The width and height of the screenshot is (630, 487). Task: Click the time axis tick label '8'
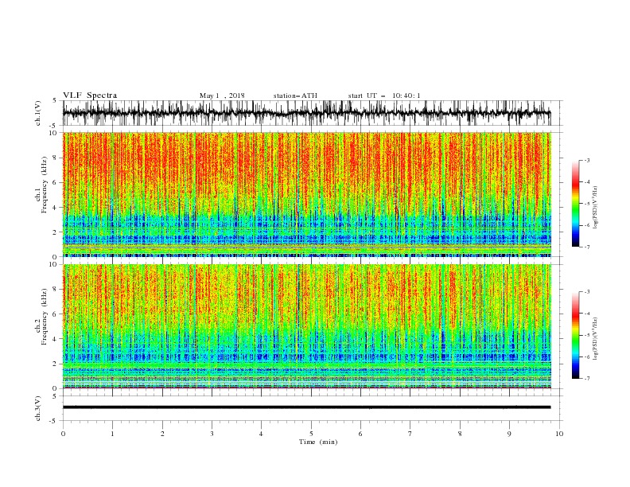coord(460,434)
